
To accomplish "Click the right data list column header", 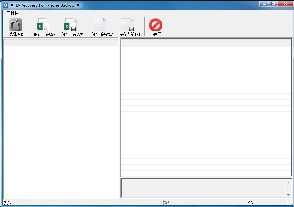I will tap(206, 43).
